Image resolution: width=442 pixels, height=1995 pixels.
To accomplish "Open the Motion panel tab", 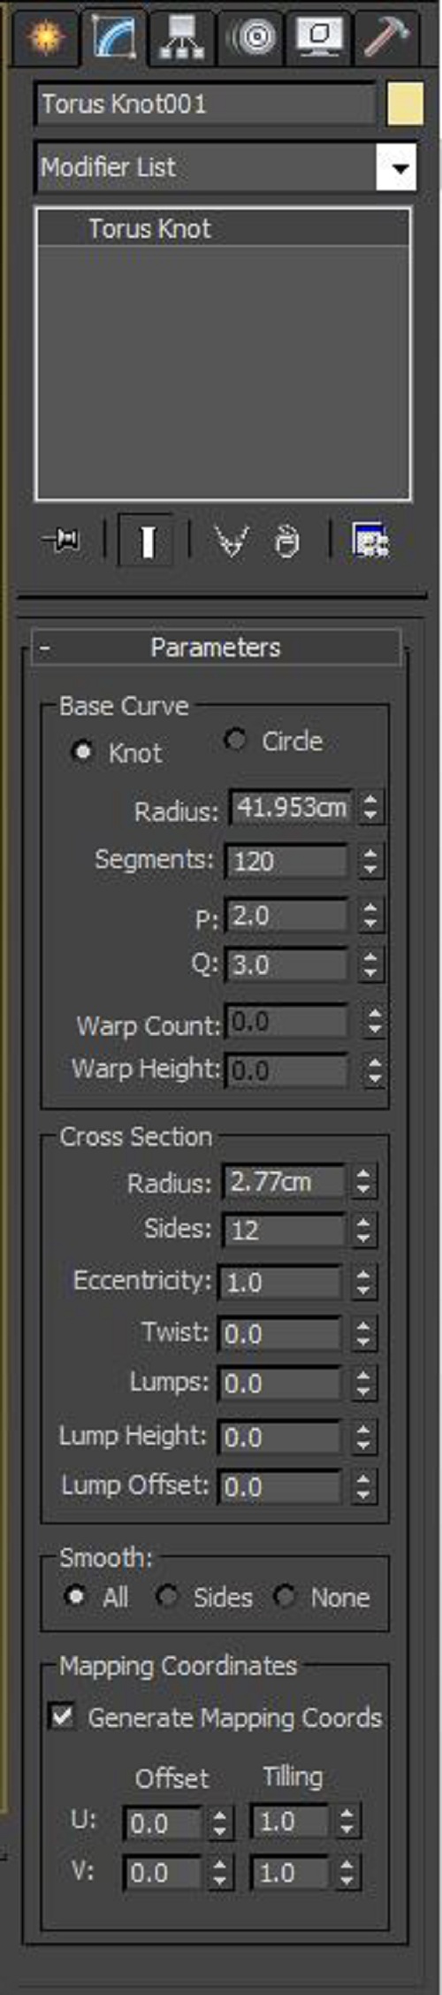I will click(x=252, y=37).
